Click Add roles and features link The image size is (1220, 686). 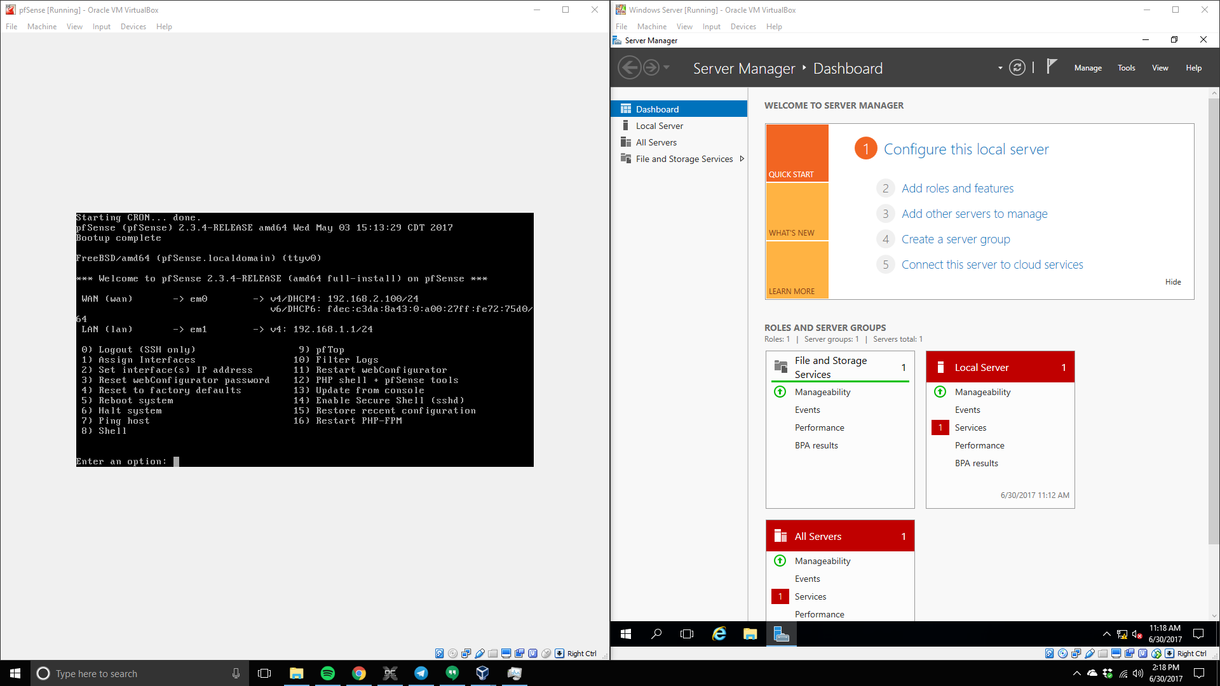[957, 189]
